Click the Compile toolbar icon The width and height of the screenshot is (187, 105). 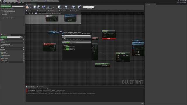tap(27, 7)
